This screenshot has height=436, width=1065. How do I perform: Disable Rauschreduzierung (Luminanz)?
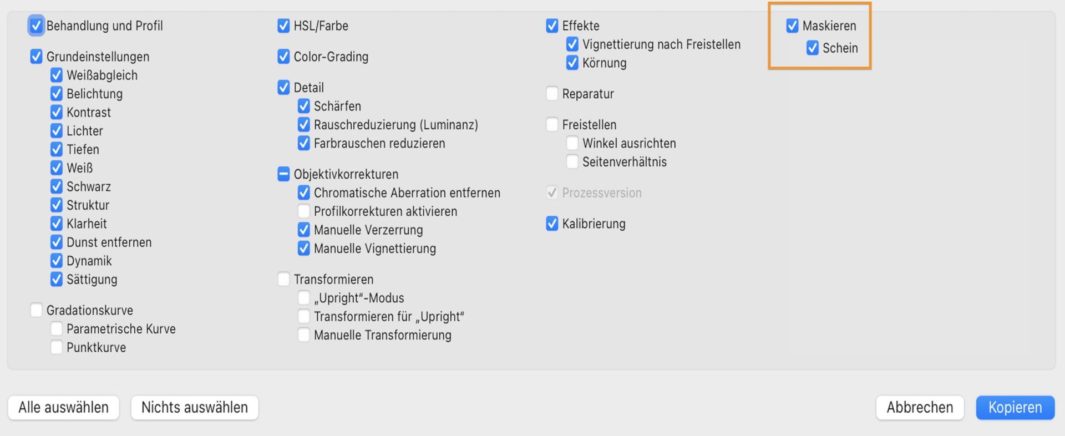click(303, 124)
